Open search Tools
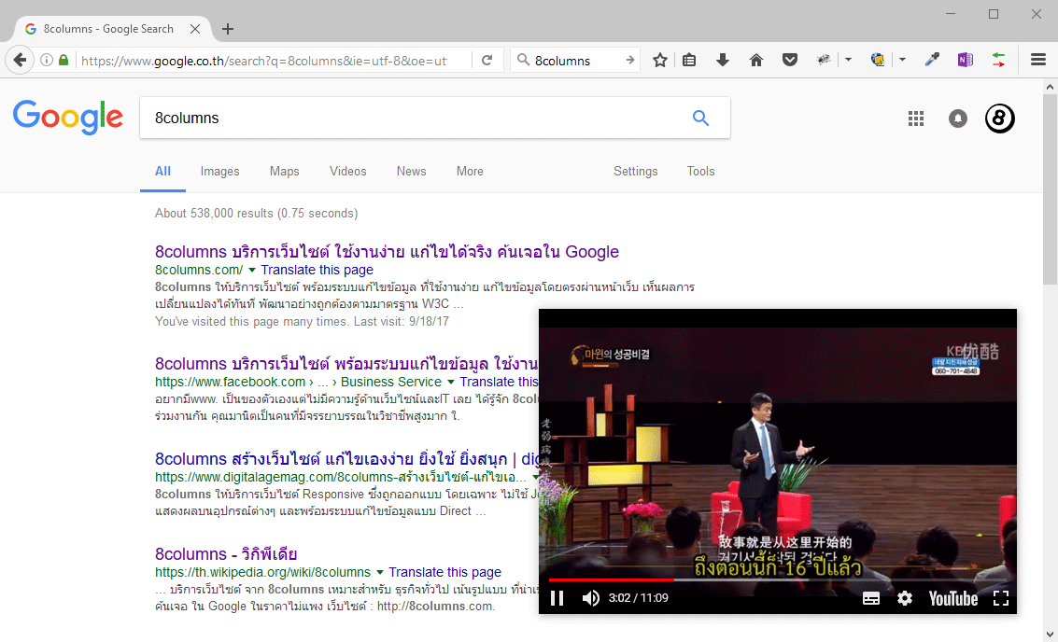This screenshot has height=642, width=1058. pyautogui.click(x=700, y=172)
